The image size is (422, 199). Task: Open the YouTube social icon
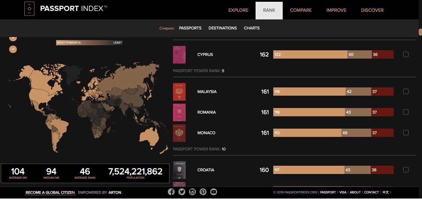click(x=214, y=192)
